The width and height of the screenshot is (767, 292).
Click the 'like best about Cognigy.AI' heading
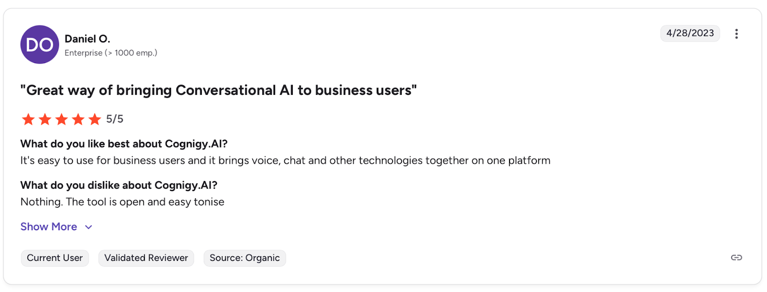124,144
